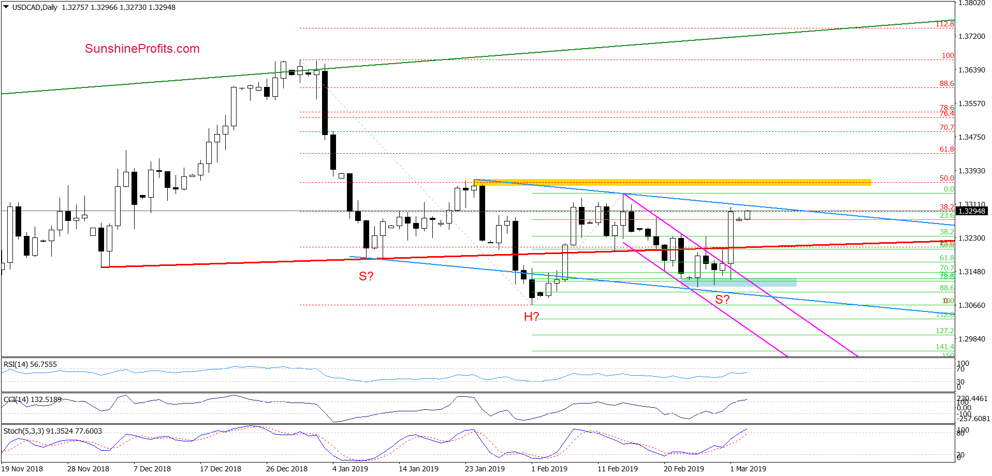992x476 pixels.
Task: Click the 1.32300 price axis label
Action: 972,238
